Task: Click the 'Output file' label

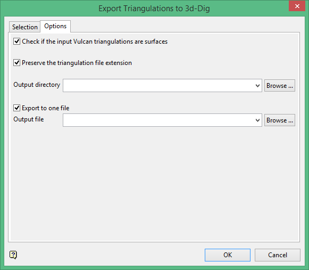Action: pyautogui.click(x=29, y=119)
